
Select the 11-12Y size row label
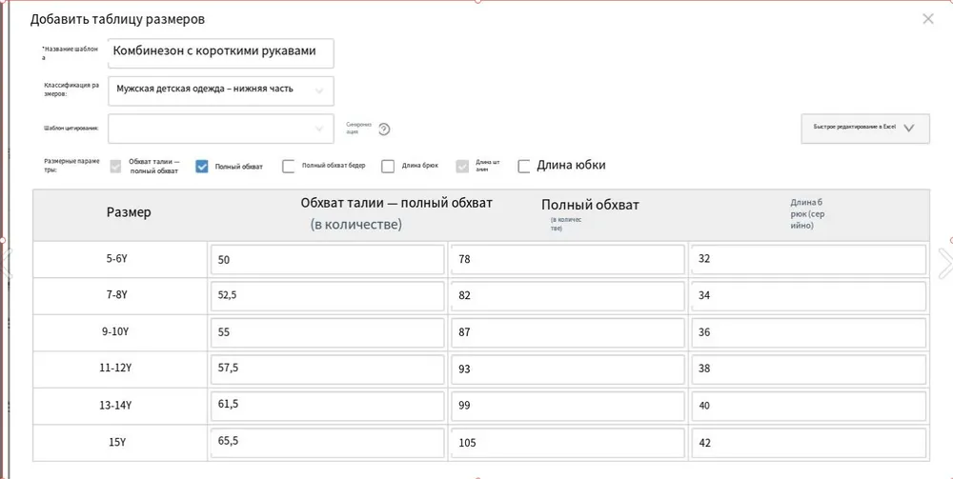(116, 368)
